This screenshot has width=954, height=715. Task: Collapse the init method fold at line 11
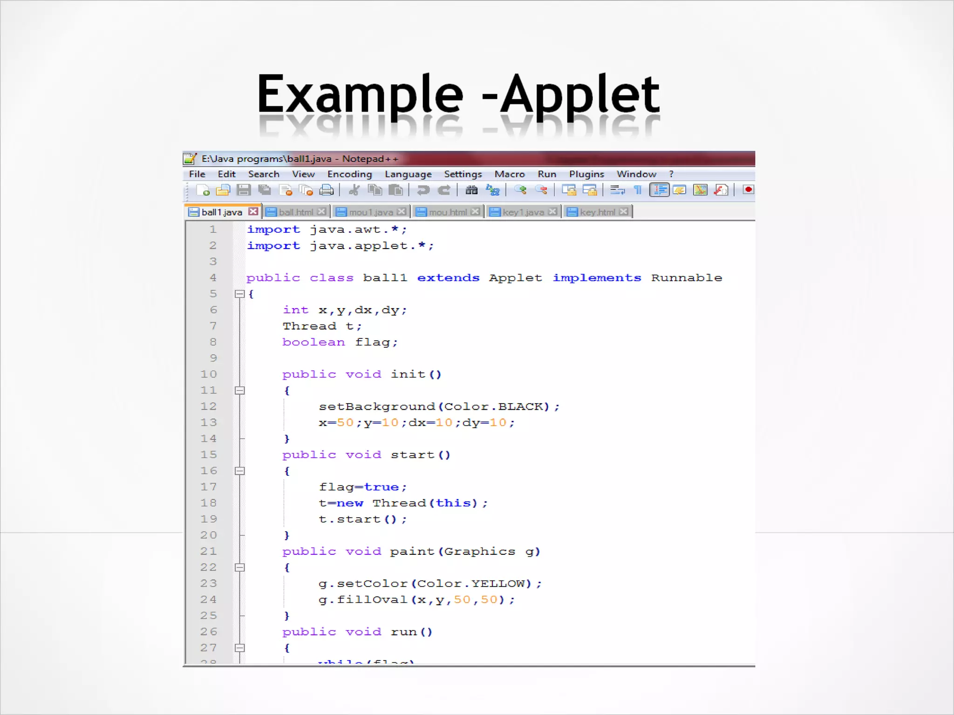[239, 391]
